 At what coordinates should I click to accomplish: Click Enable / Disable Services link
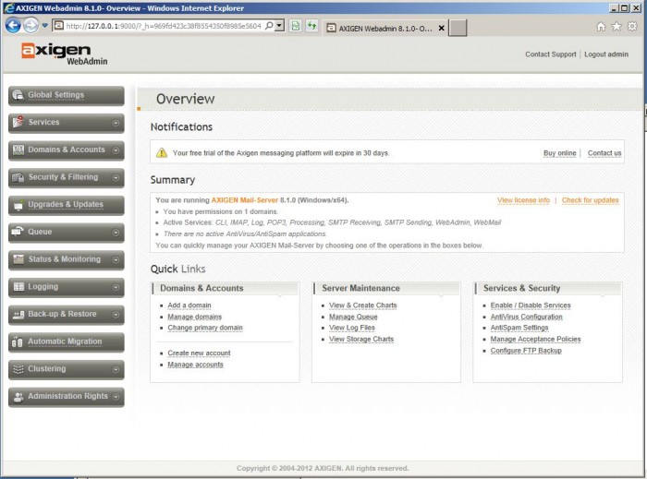(531, 305)
